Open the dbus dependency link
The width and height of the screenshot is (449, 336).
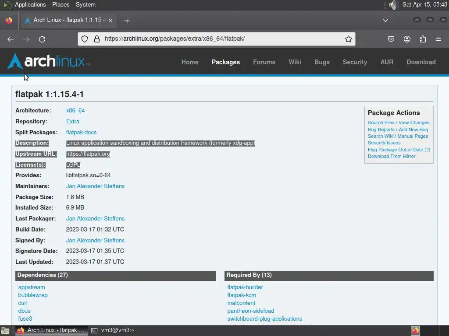pos(25,311)
